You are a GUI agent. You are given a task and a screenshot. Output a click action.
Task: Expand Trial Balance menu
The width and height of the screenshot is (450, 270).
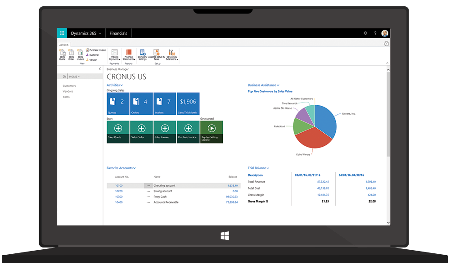[258, 168]
